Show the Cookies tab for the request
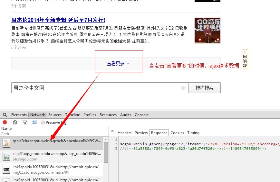The width and height of the screenshot is (280, 182). 177,133
